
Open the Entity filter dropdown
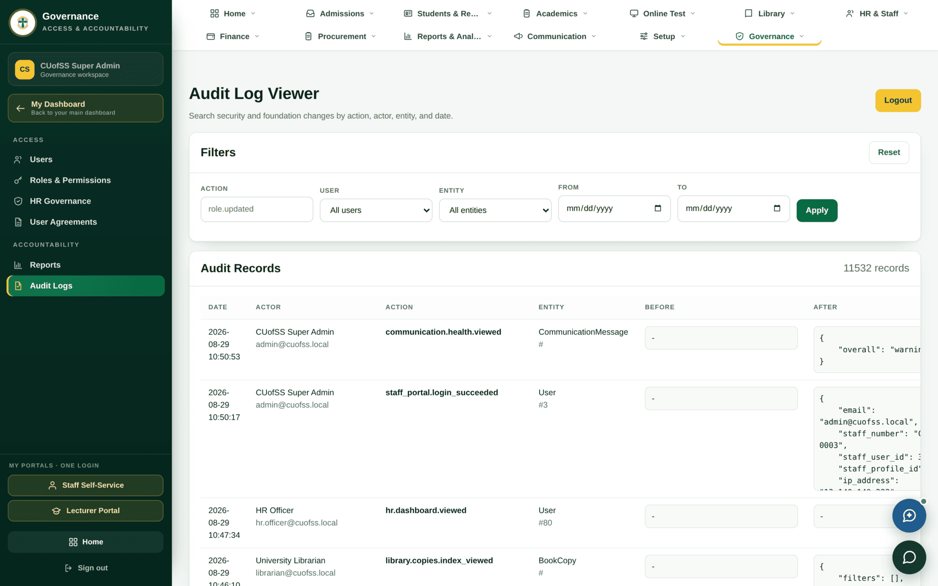pyautogui.click(x=495, y=210)
